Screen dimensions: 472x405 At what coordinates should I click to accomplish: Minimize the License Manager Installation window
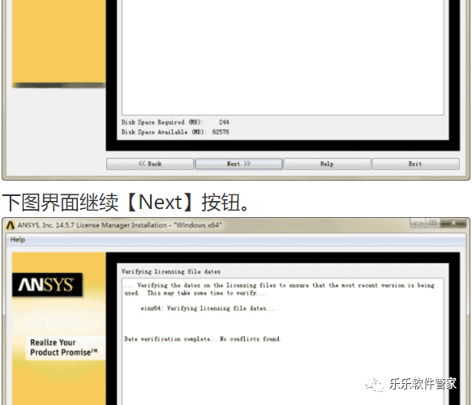(418, 223)
